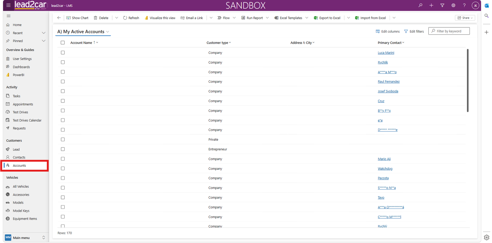Expand the Recent section chevron
This screenshot has height=243, width=492.
pyautogui.click(x=44, y=33)
